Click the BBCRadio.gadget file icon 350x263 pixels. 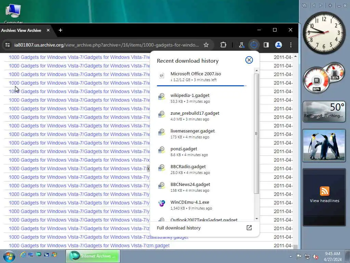tap(162, 168)
